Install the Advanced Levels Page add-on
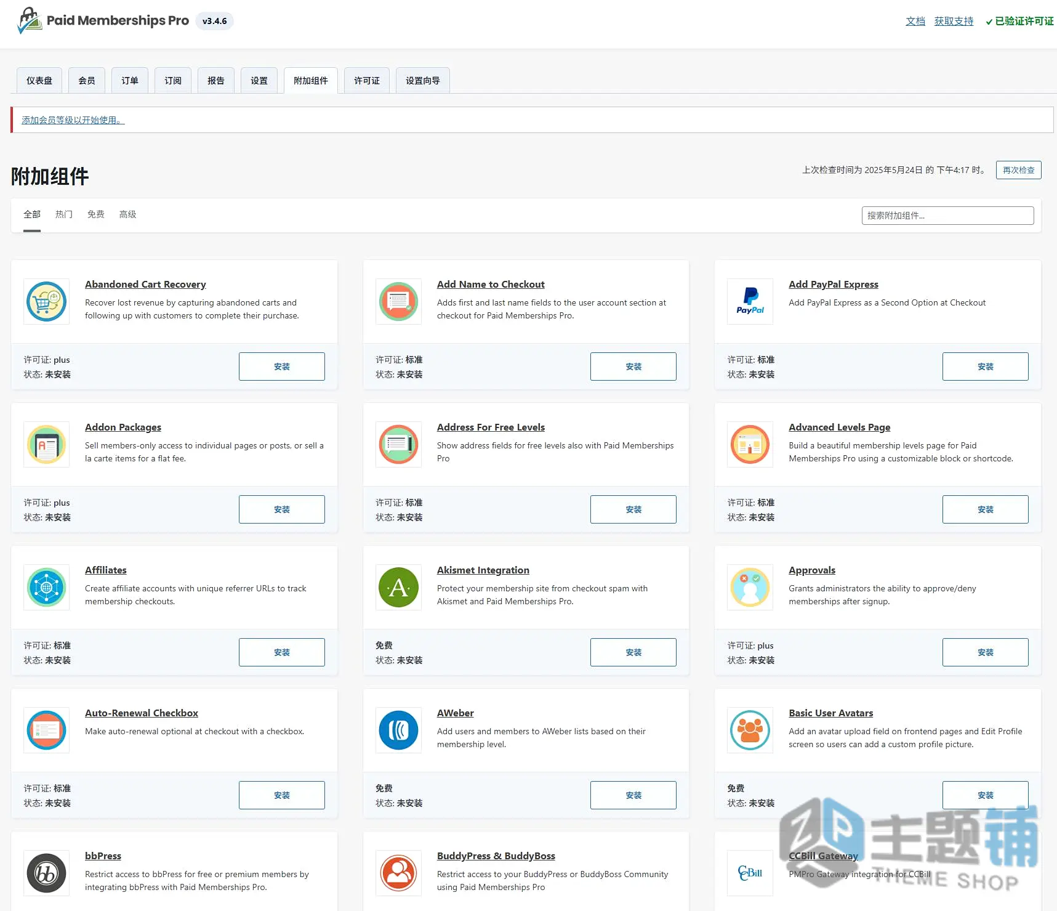1057x911 pixels. [x=986, y=509]
